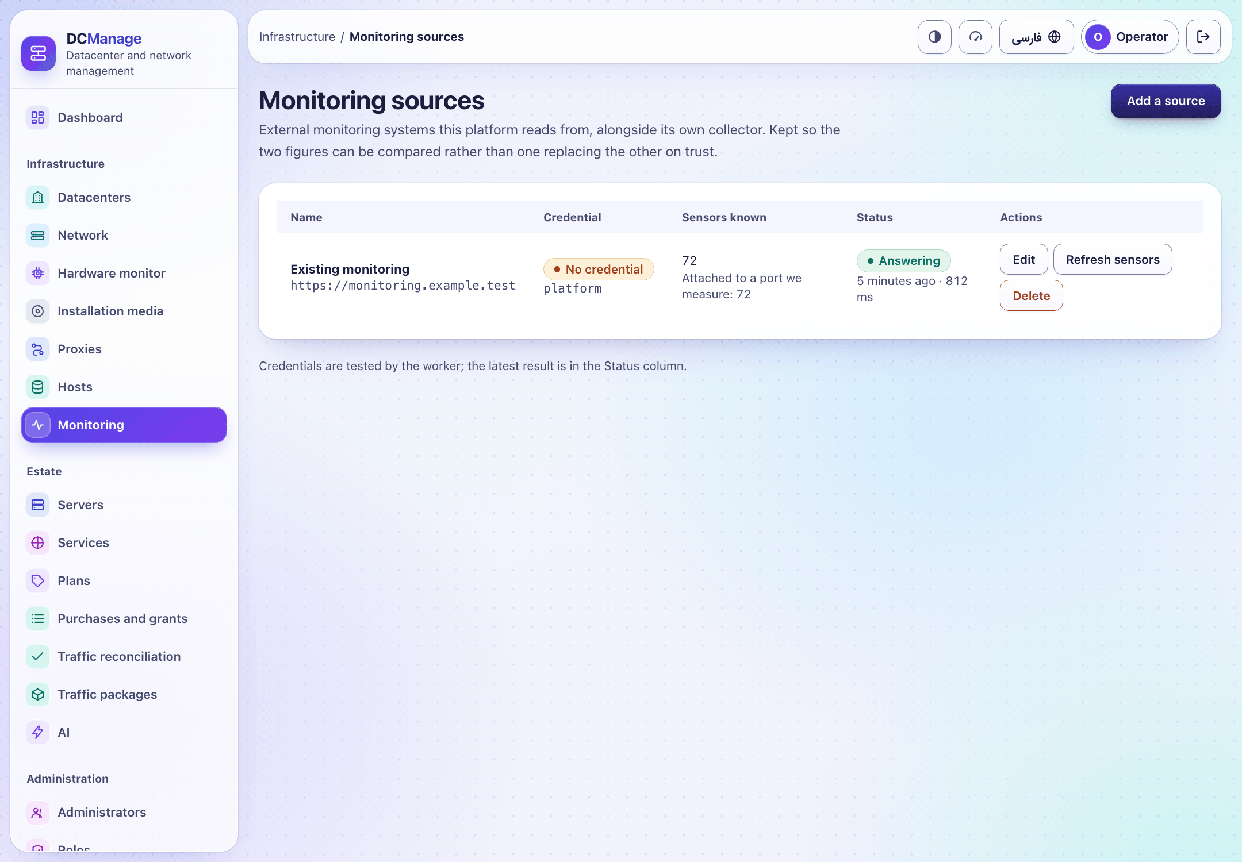Viewport: 1242px width, 862px height.
Task: Open the Operator user menu
Action: (1130, 37)
